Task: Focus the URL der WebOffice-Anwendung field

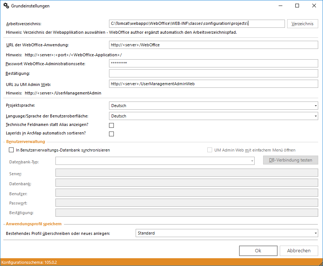Action: coord(213,45)
